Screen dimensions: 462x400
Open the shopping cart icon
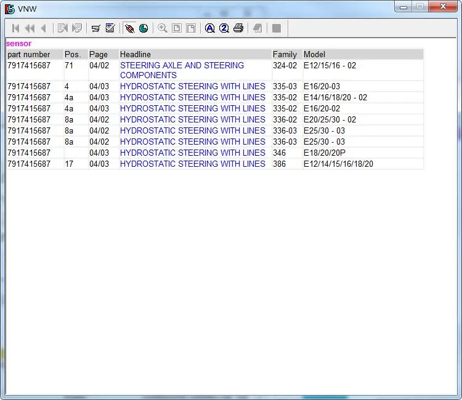click(95, 28)
